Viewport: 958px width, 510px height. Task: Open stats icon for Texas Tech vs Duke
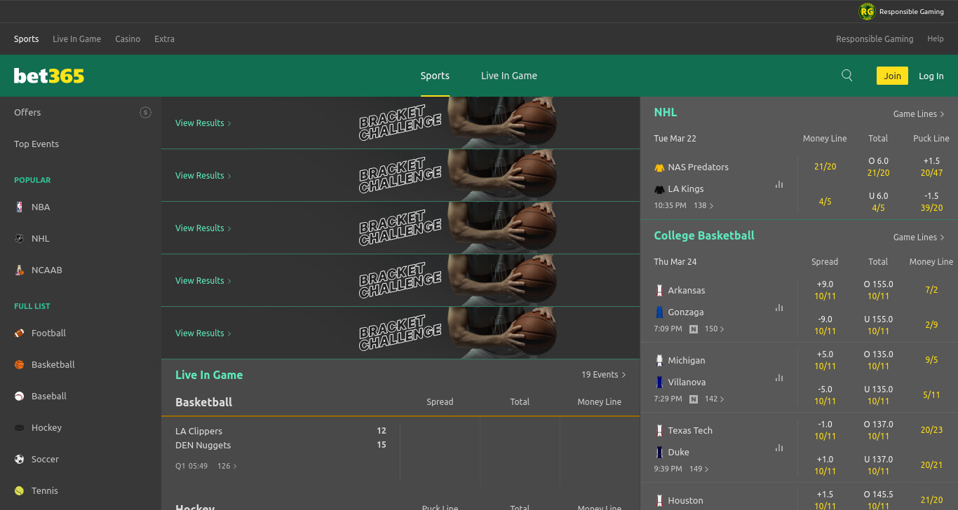tap(779, 448)
